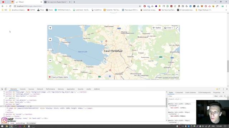
Task: Toggle the device toolbar icon in DevTools
Action: tap(6, 89)
